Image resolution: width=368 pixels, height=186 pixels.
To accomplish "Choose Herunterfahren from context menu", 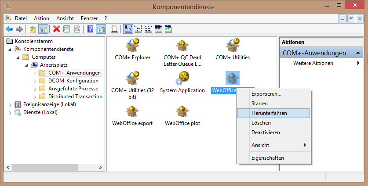I will (x=273, y=113).
